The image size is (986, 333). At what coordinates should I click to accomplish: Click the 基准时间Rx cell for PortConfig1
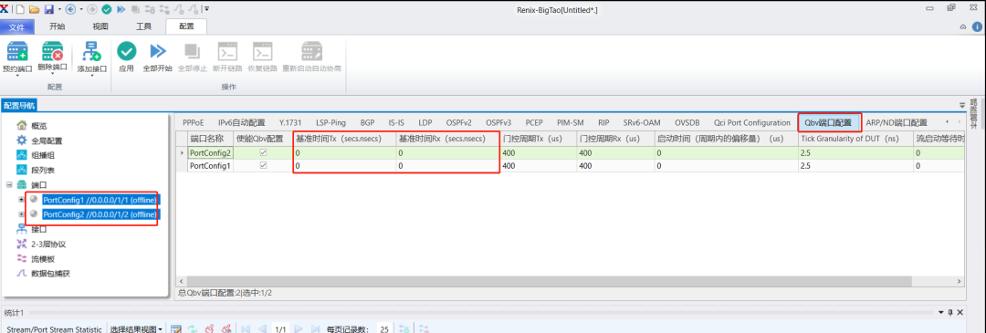tap(447, 166)
